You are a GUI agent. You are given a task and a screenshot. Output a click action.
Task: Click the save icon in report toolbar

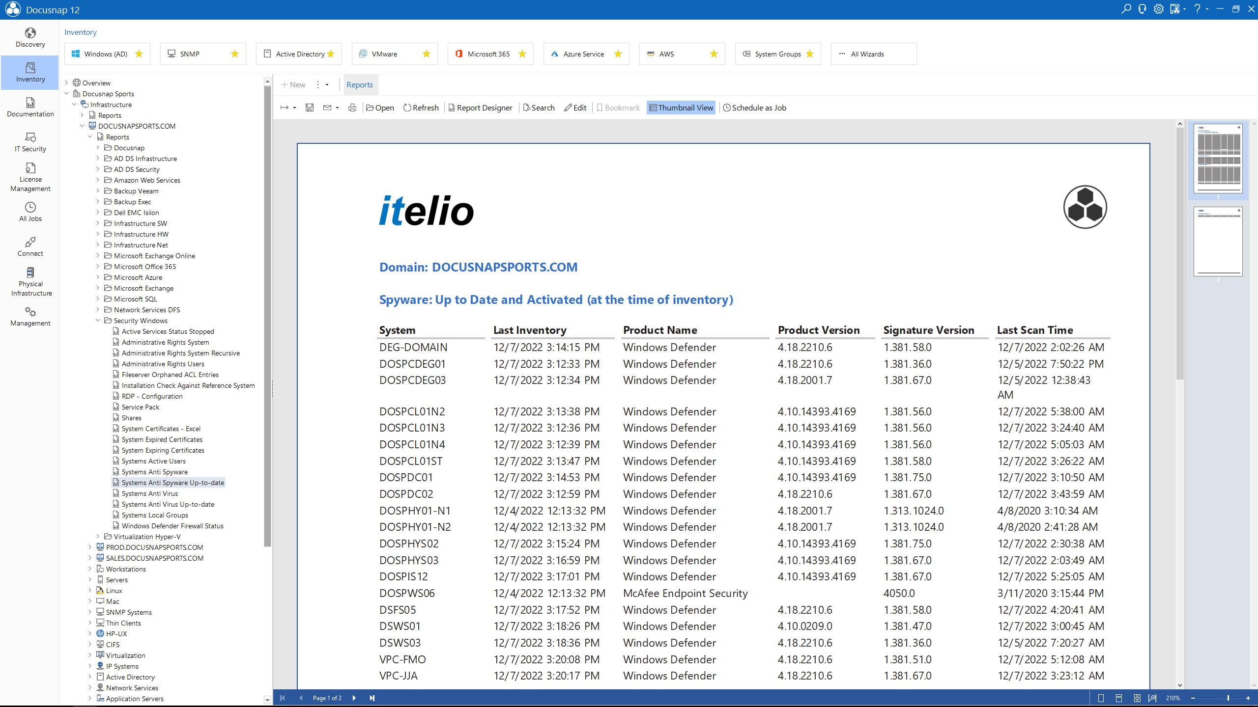[x=310, y=108]
